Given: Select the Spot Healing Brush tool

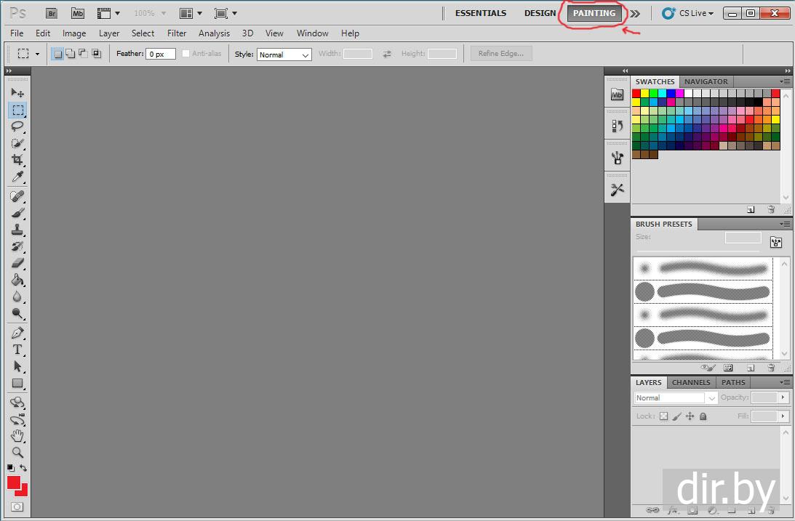Looking at the screenshot, I should click(x=17, y=196).
